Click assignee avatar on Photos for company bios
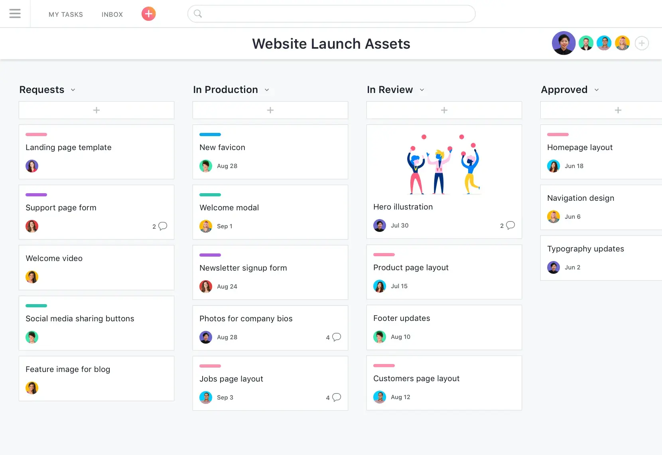 (x=206, y=337)
